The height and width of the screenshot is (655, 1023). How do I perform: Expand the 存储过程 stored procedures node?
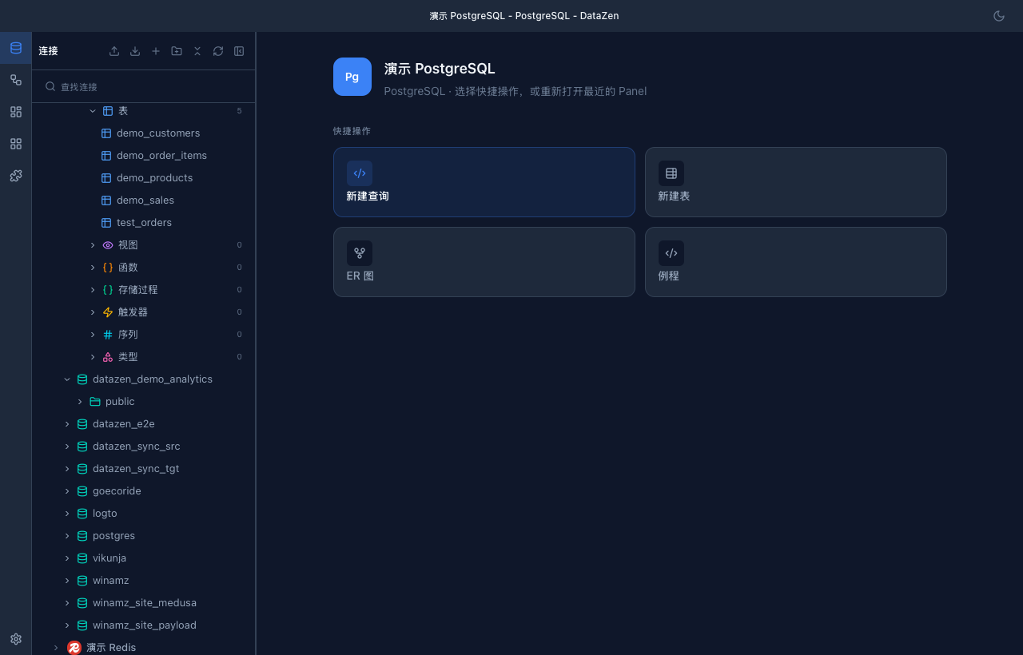[93, 290]
